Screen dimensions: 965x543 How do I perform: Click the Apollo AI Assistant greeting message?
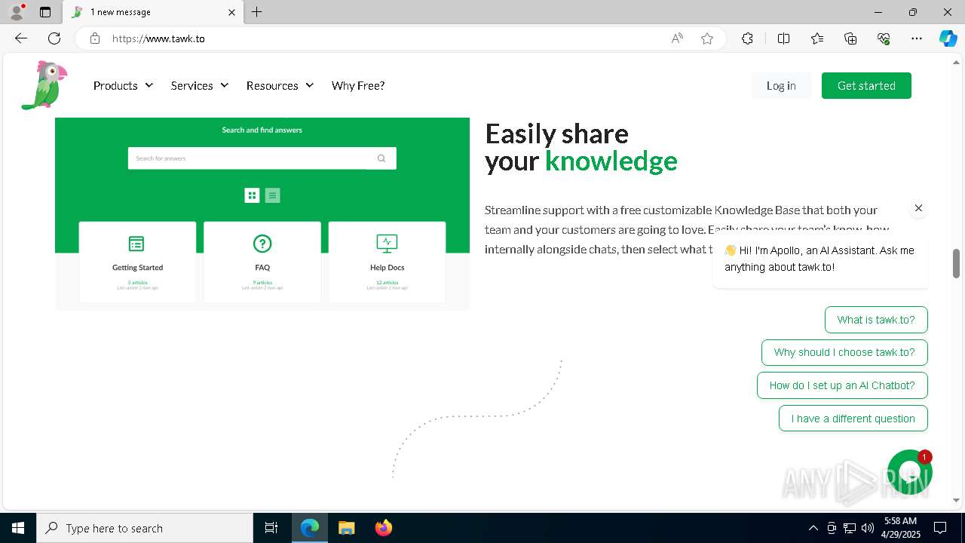pos(819,259)
